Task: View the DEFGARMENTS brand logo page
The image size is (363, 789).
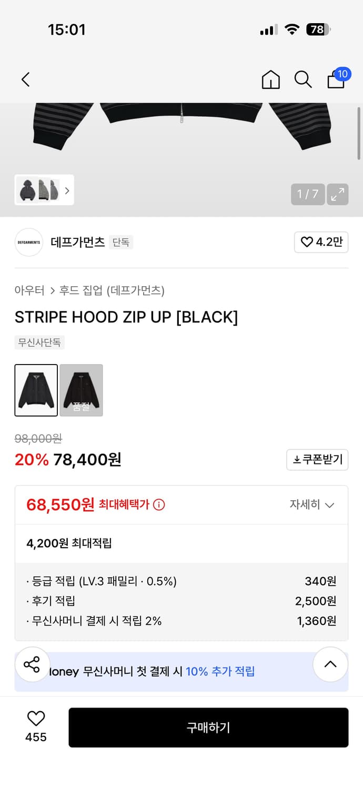Action: click(28, 242)
